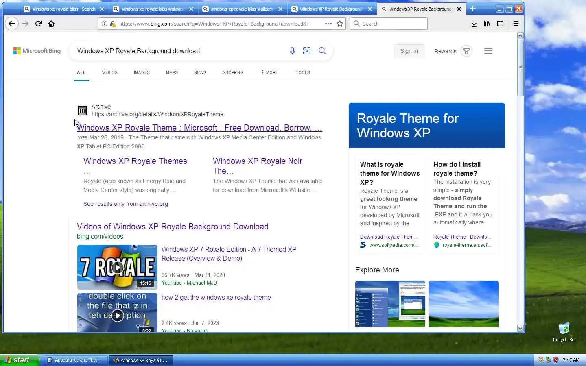The image size is (586, 366).
Task: Close the first 'windows xp royale bliss' tab
Action: pos(102,9)
